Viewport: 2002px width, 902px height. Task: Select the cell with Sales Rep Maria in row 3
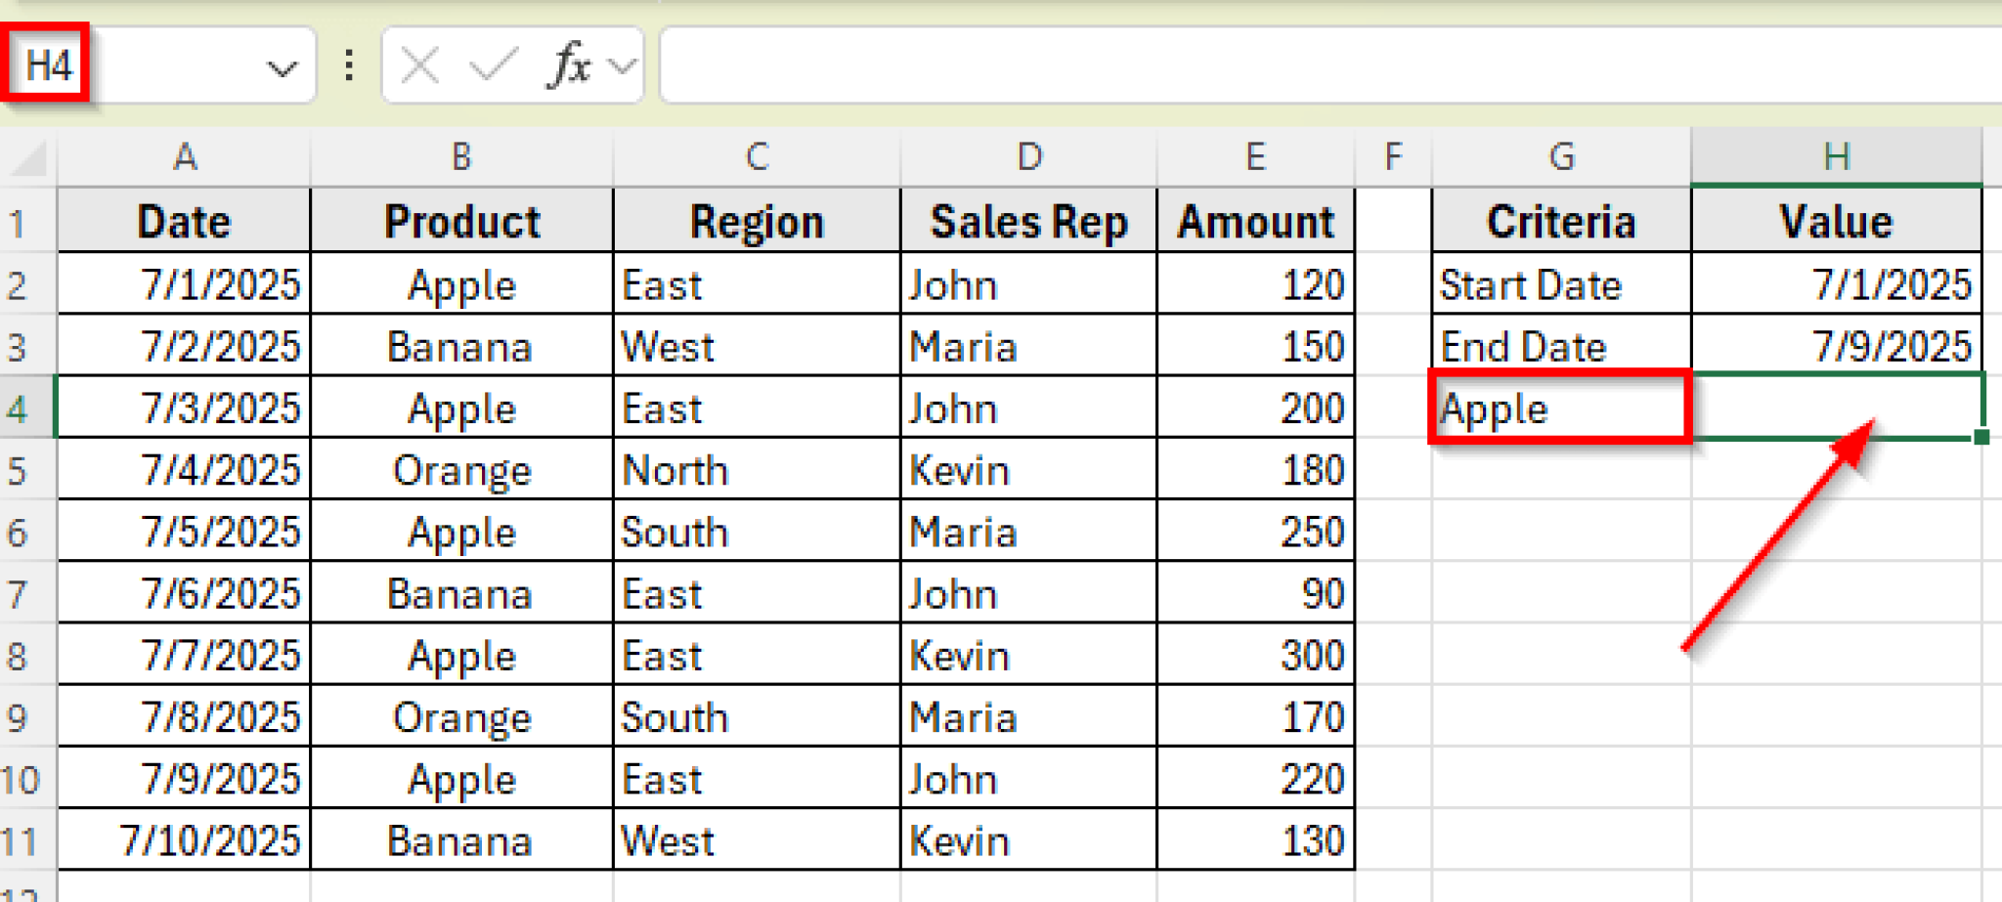click(x=1028, y=346)
